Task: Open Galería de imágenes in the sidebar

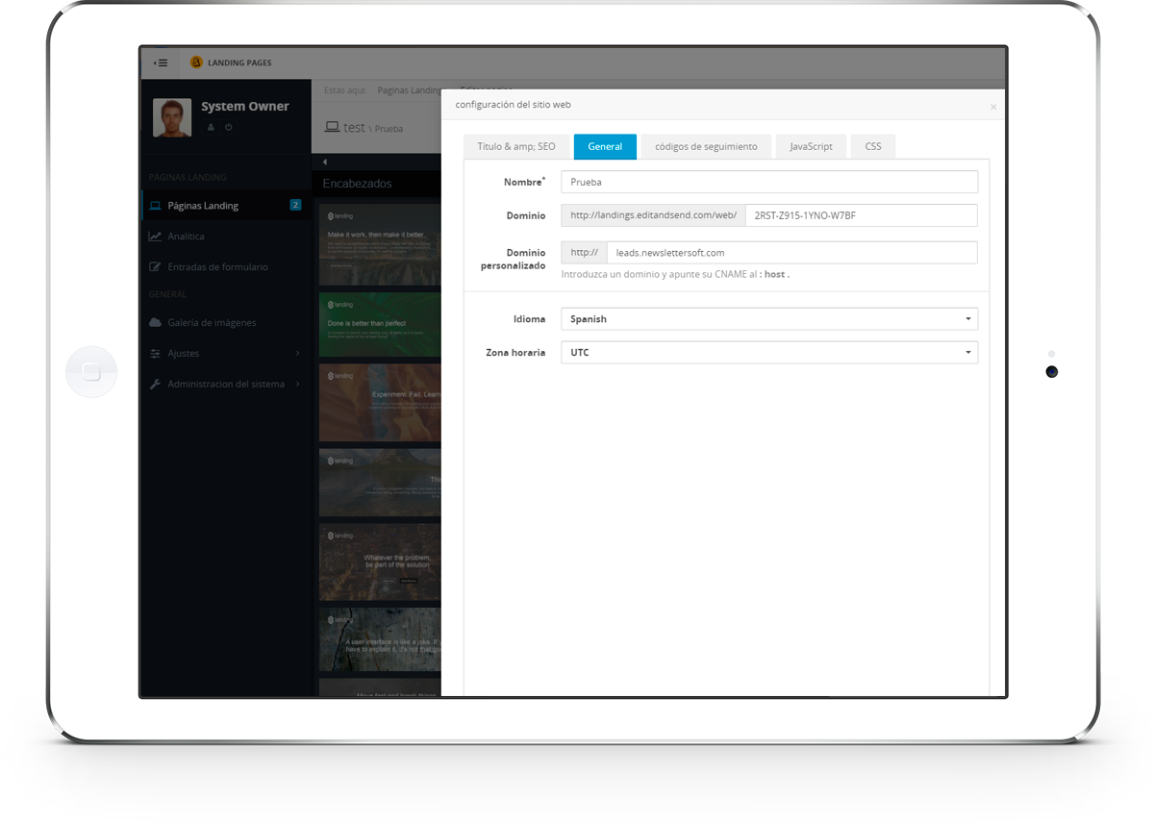Action: point(225,323)
